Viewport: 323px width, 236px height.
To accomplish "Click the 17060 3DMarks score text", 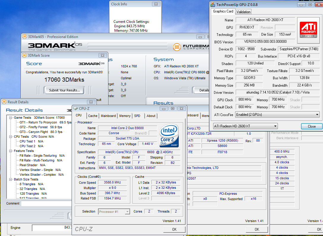I will (64, 80).
